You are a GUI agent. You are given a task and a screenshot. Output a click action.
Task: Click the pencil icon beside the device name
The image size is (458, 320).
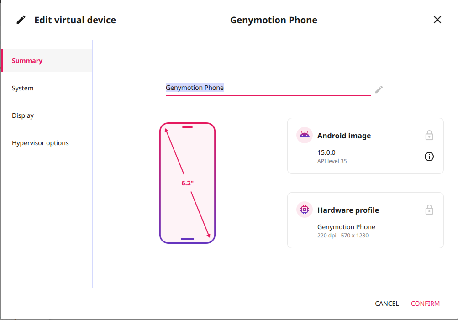point(379,89)
